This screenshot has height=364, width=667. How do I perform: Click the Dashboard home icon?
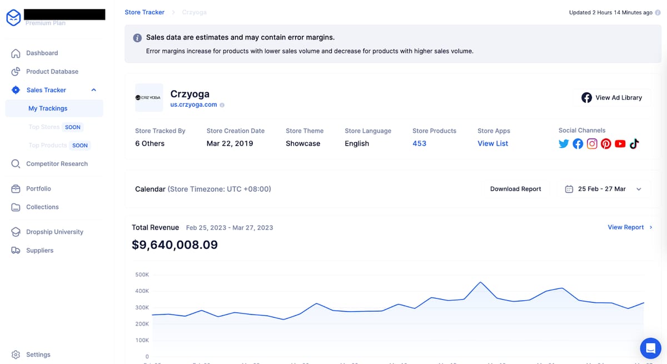[16, 53]
